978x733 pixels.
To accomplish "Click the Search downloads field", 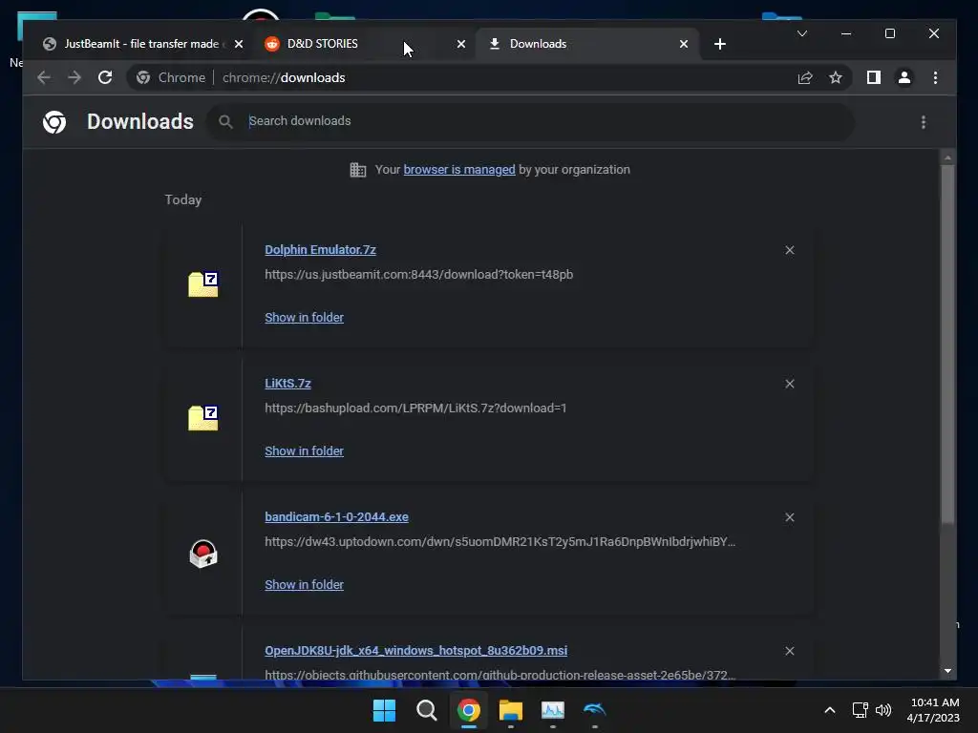I will 530,121.
